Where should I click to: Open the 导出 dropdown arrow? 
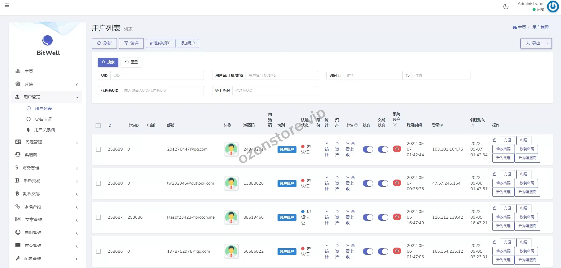[x=547, y=43]
